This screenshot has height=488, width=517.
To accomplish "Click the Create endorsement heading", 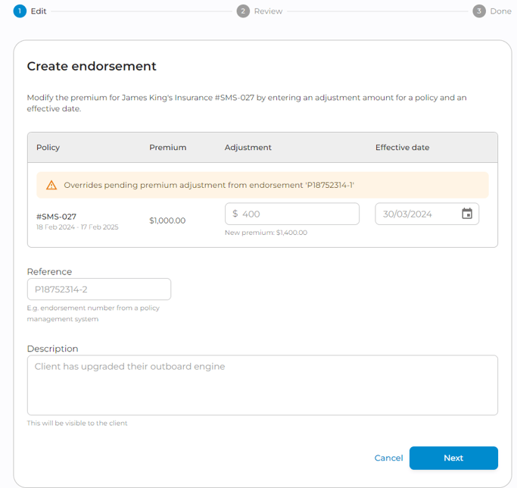I will pyautogui.click(x=92, y=67).
